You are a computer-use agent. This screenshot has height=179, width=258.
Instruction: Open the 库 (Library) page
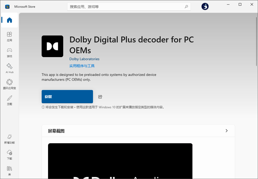(9, 171)
